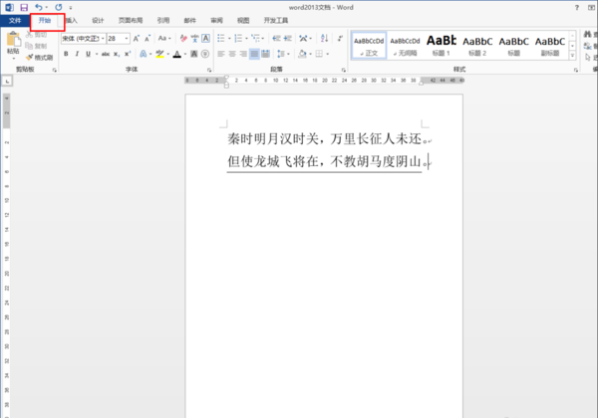
Task: Click the font color (red A) button
Action: (176, 54)
